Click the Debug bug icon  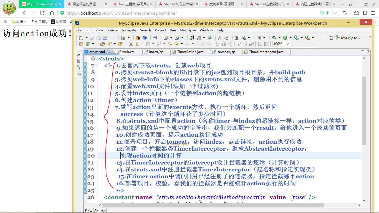point(274,38)
